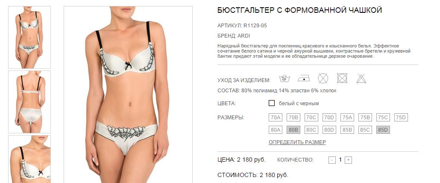The height and width of the screenshot is (183, 440).
Task: Pick size 85B option
Action: point(347,130)
